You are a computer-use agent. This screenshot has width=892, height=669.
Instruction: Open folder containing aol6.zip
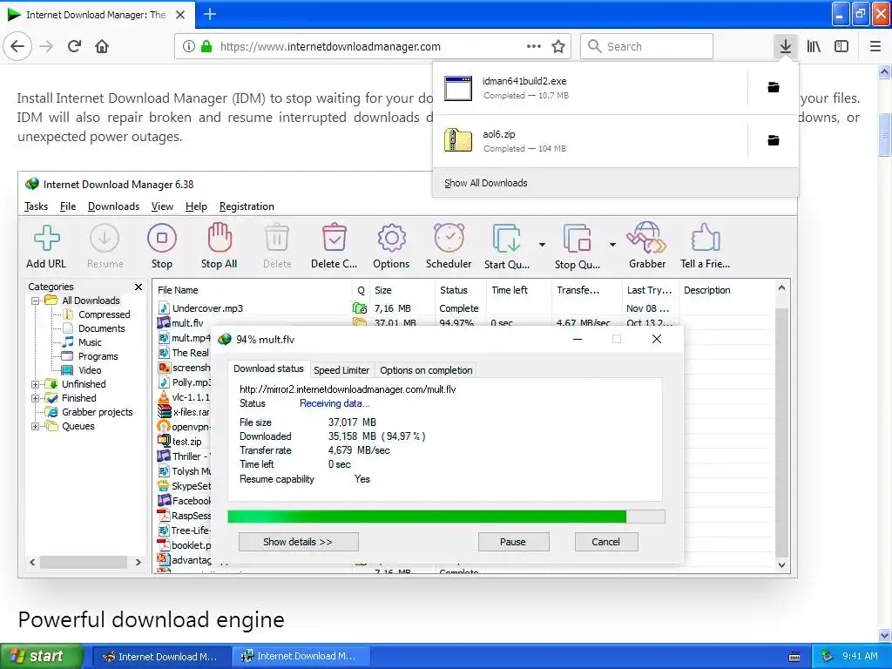(x=774, y=140)
